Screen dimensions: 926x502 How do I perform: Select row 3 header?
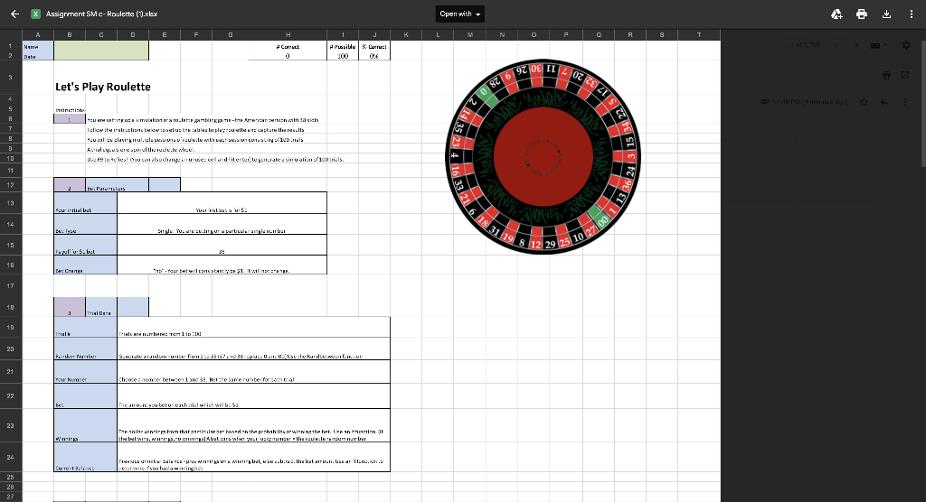11,78
